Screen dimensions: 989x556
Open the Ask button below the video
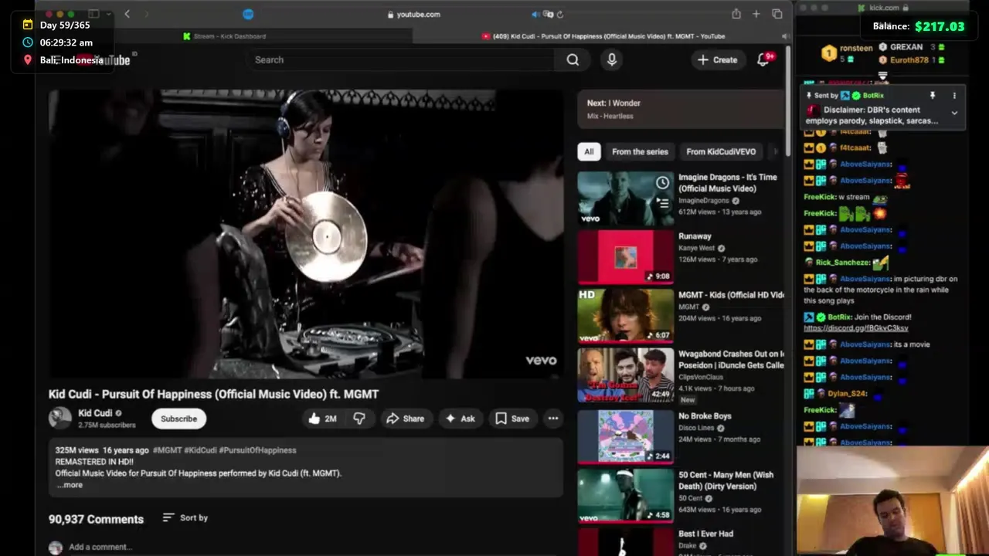pyautogui.click(x=460, y=419)
